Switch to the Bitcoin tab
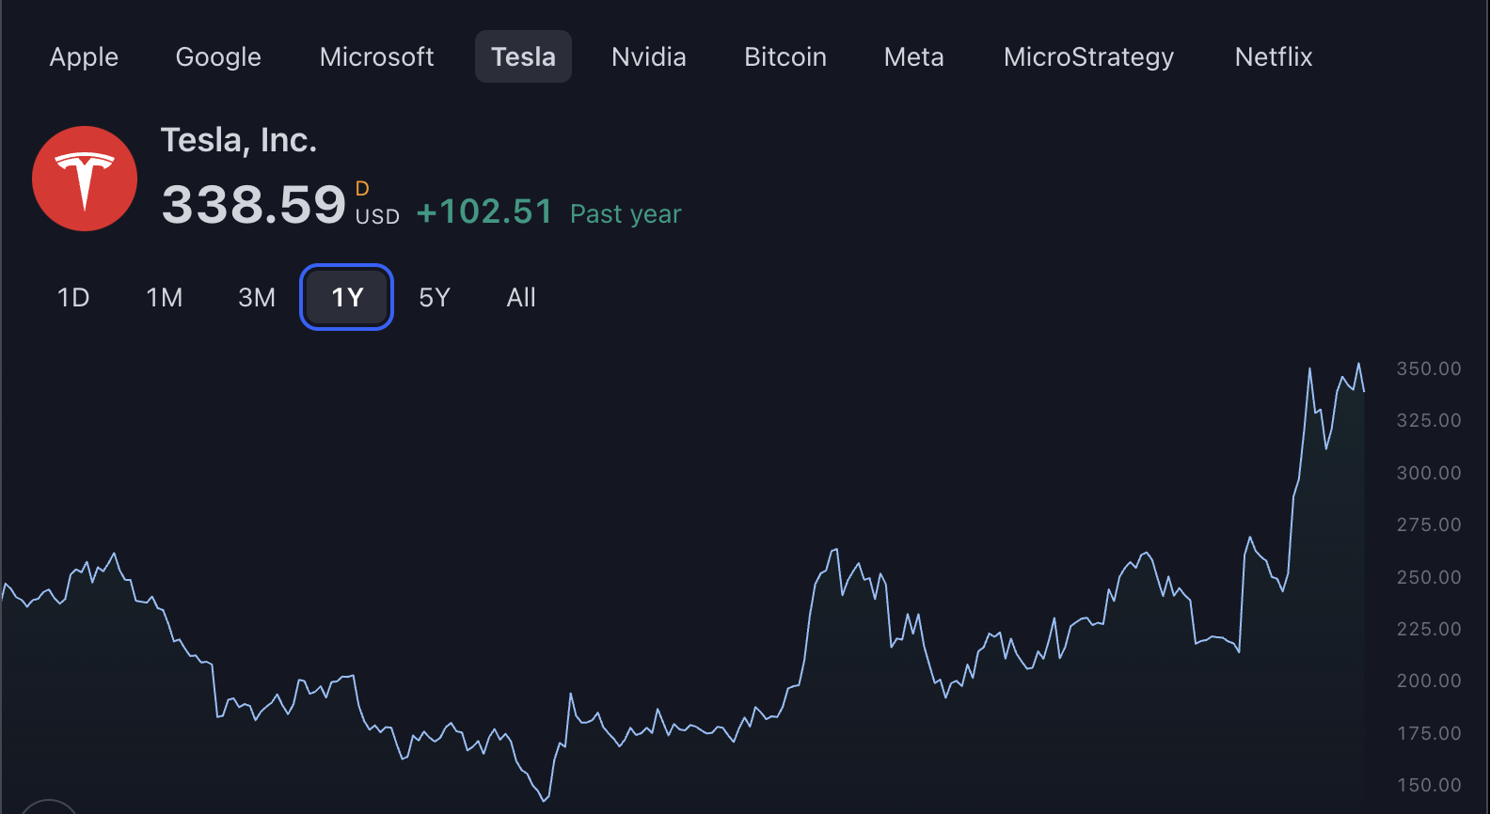 [x=785, y=56]
